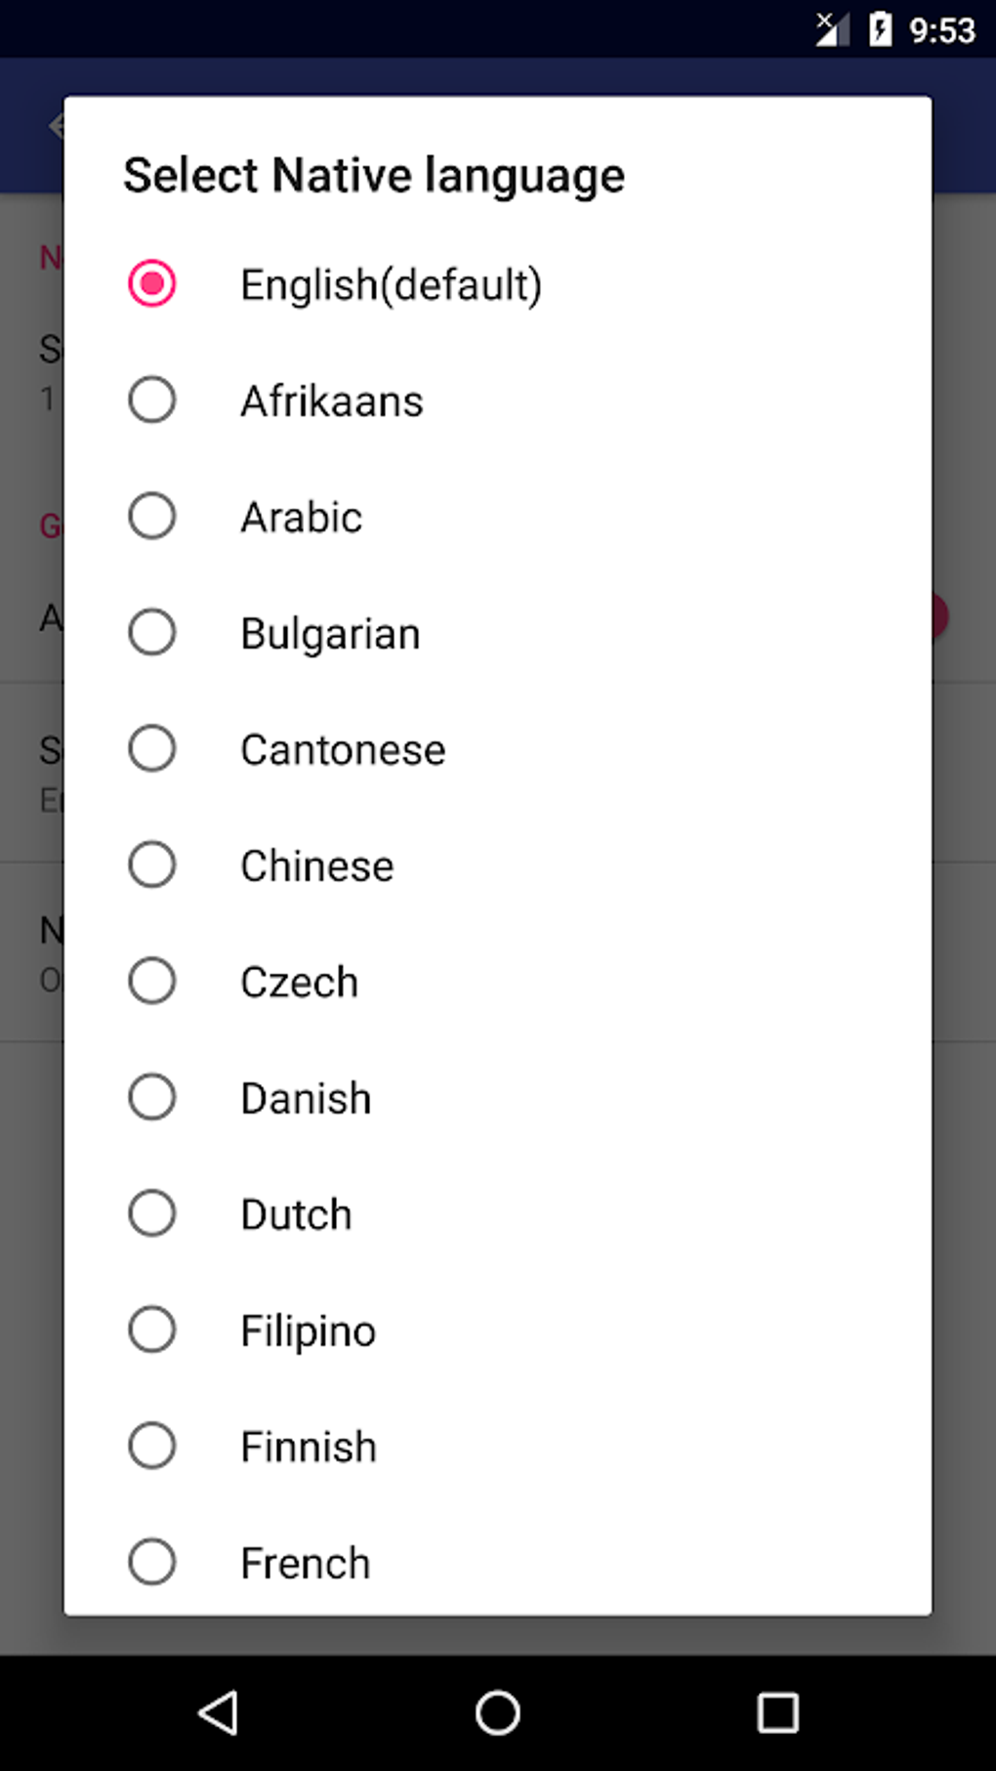Select the Cantonese radio button
This screenshot has width=996, height=1771.
152,749
